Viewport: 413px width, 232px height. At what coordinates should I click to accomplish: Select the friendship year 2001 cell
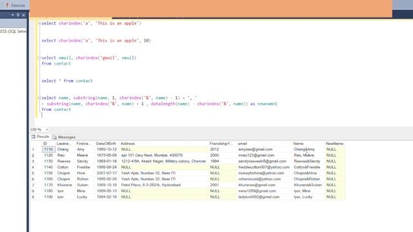[222, 185]
